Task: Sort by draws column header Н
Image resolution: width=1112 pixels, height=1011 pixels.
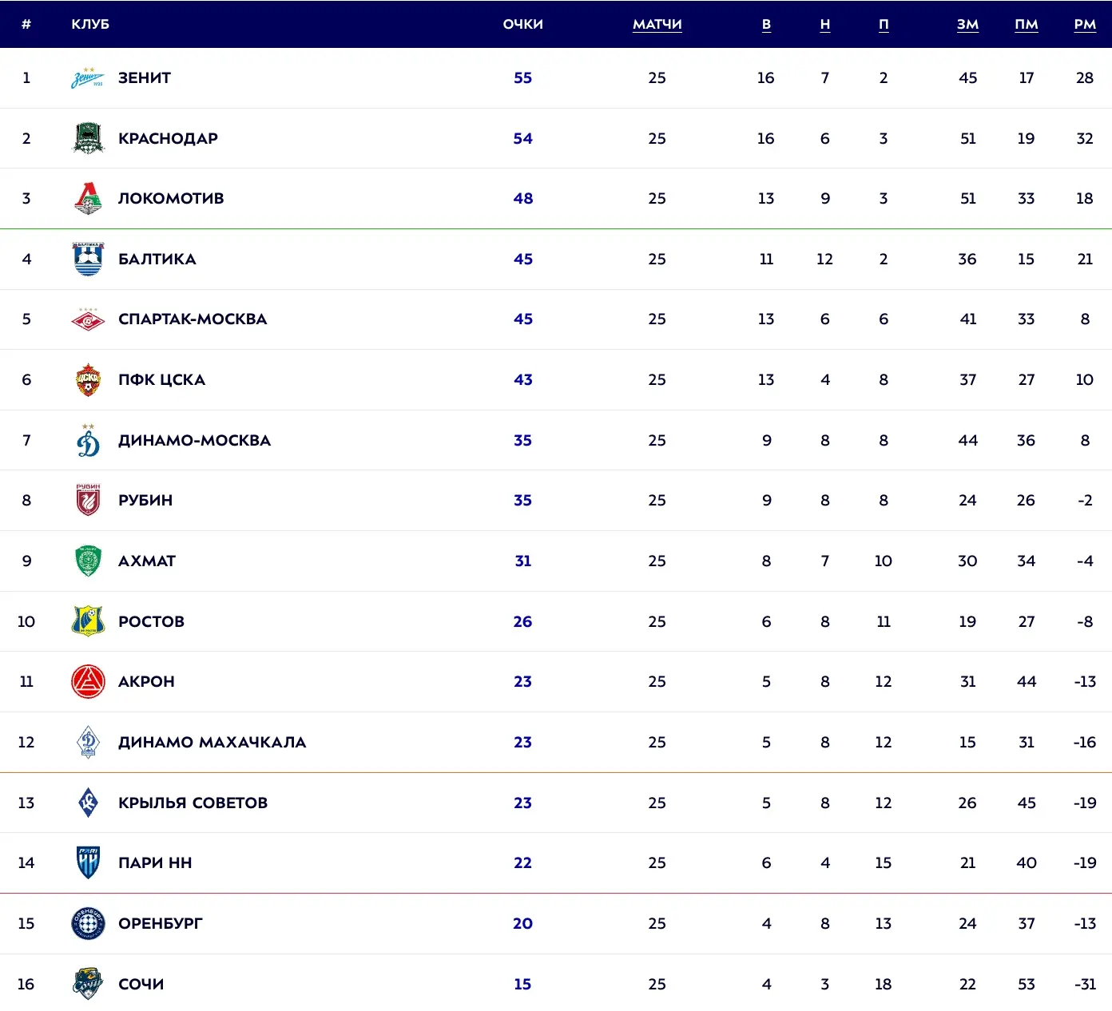Action: (825, 24)
